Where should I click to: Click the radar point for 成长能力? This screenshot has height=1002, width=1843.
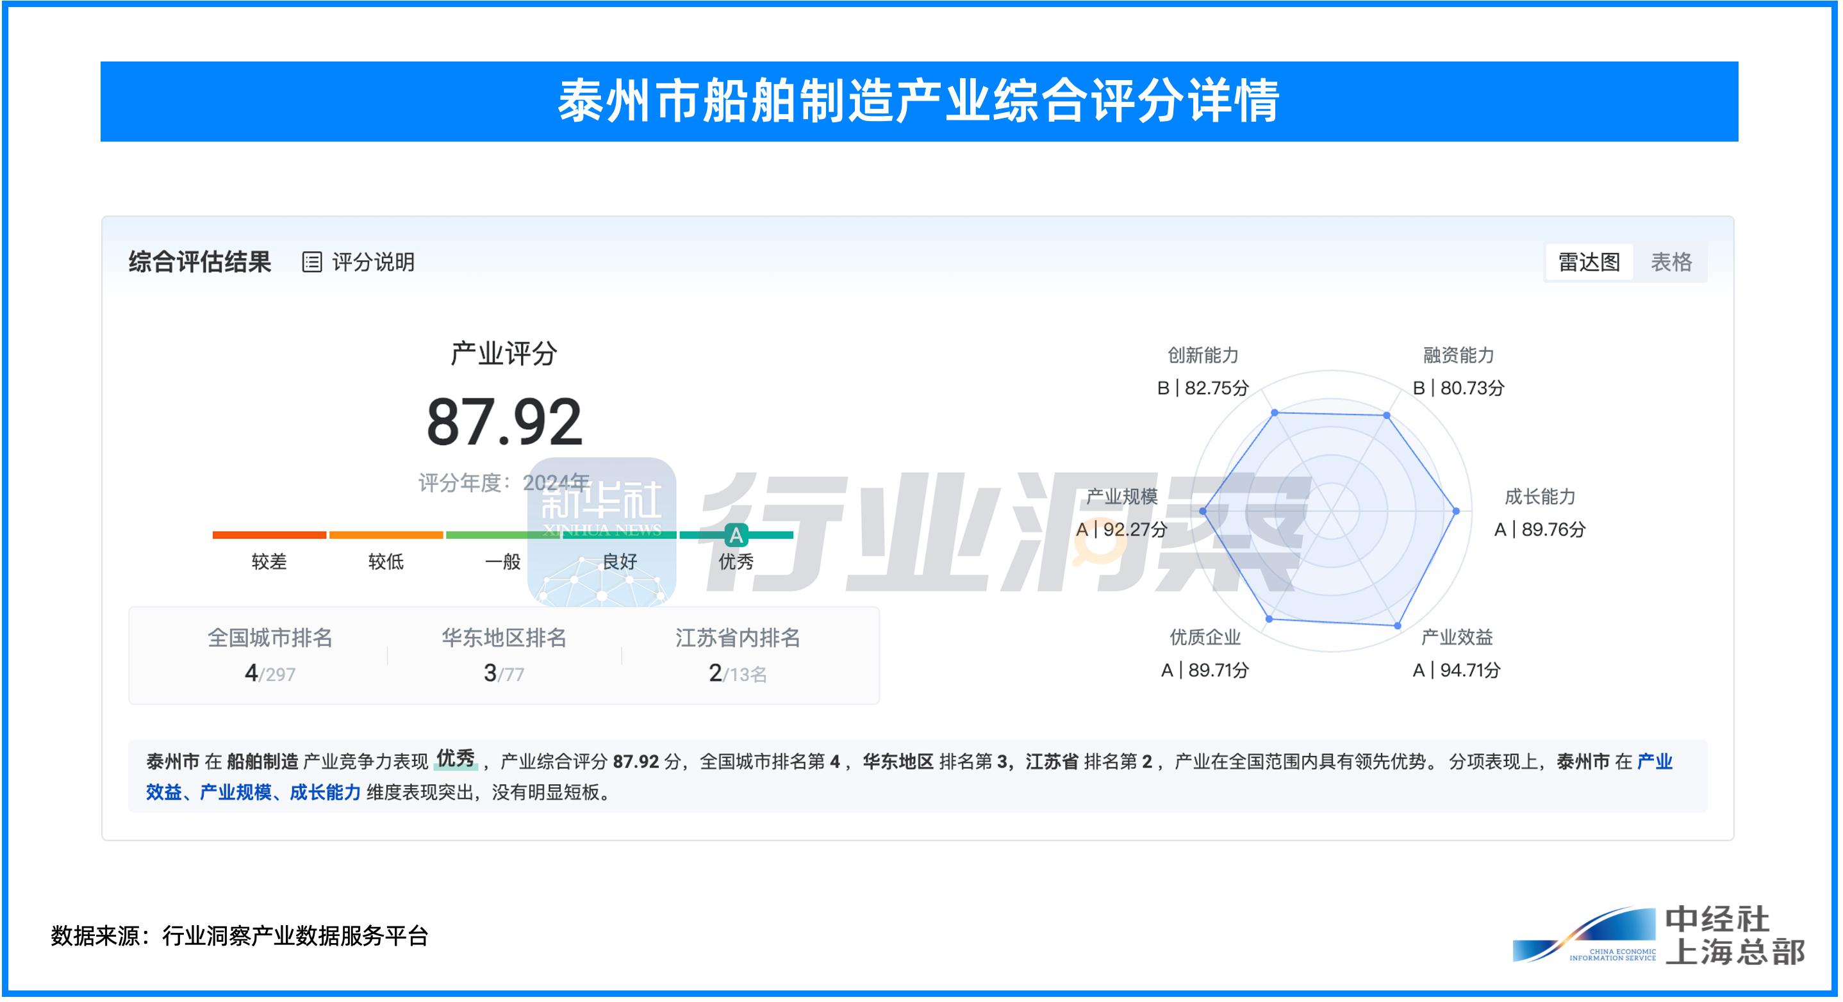(1456, 511)
